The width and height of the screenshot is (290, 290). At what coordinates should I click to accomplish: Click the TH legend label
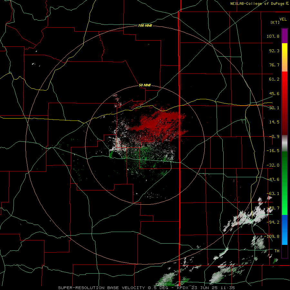coord(277,251)
